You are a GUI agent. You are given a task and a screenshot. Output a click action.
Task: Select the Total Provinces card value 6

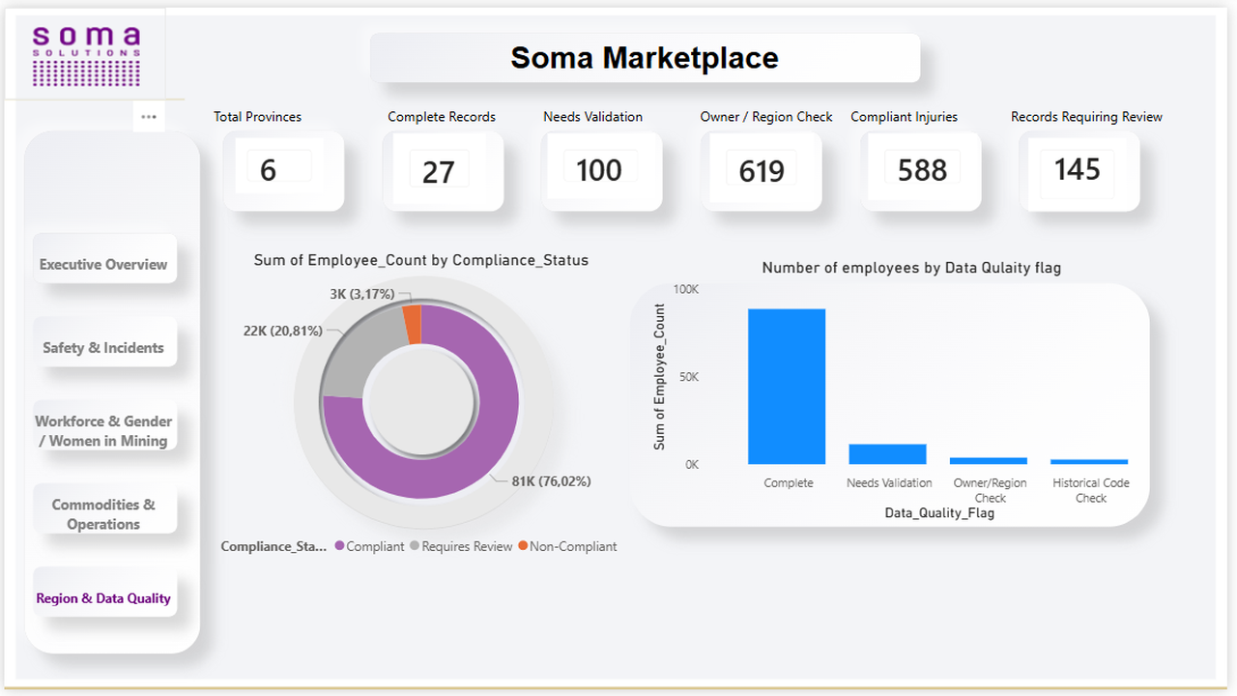tap(268, 170)
